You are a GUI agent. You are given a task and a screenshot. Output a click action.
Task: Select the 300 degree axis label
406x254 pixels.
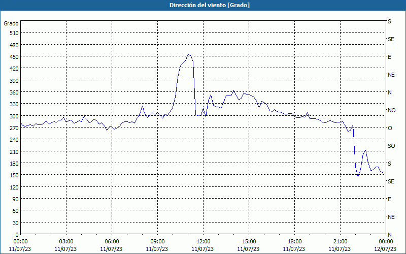[x=14, y=116]
